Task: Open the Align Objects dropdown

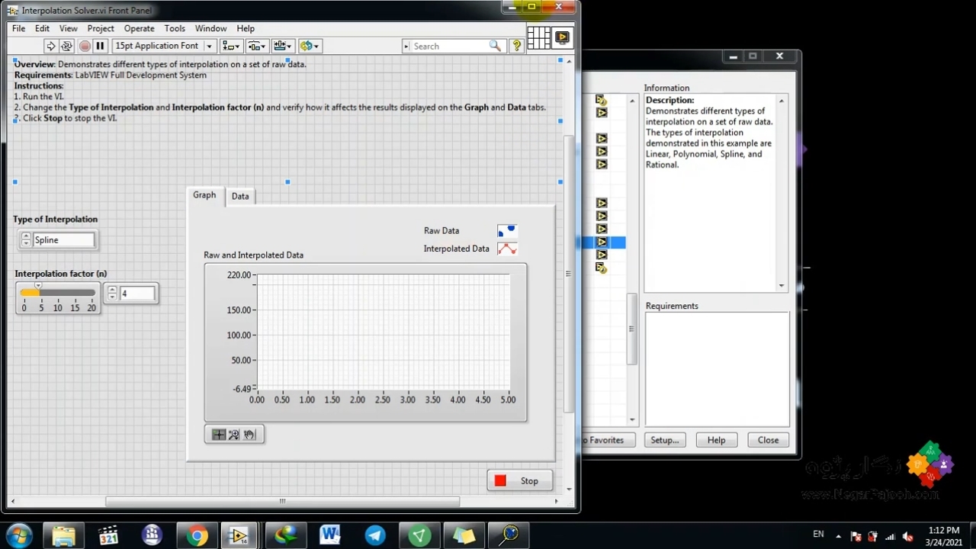Action: 231,46
